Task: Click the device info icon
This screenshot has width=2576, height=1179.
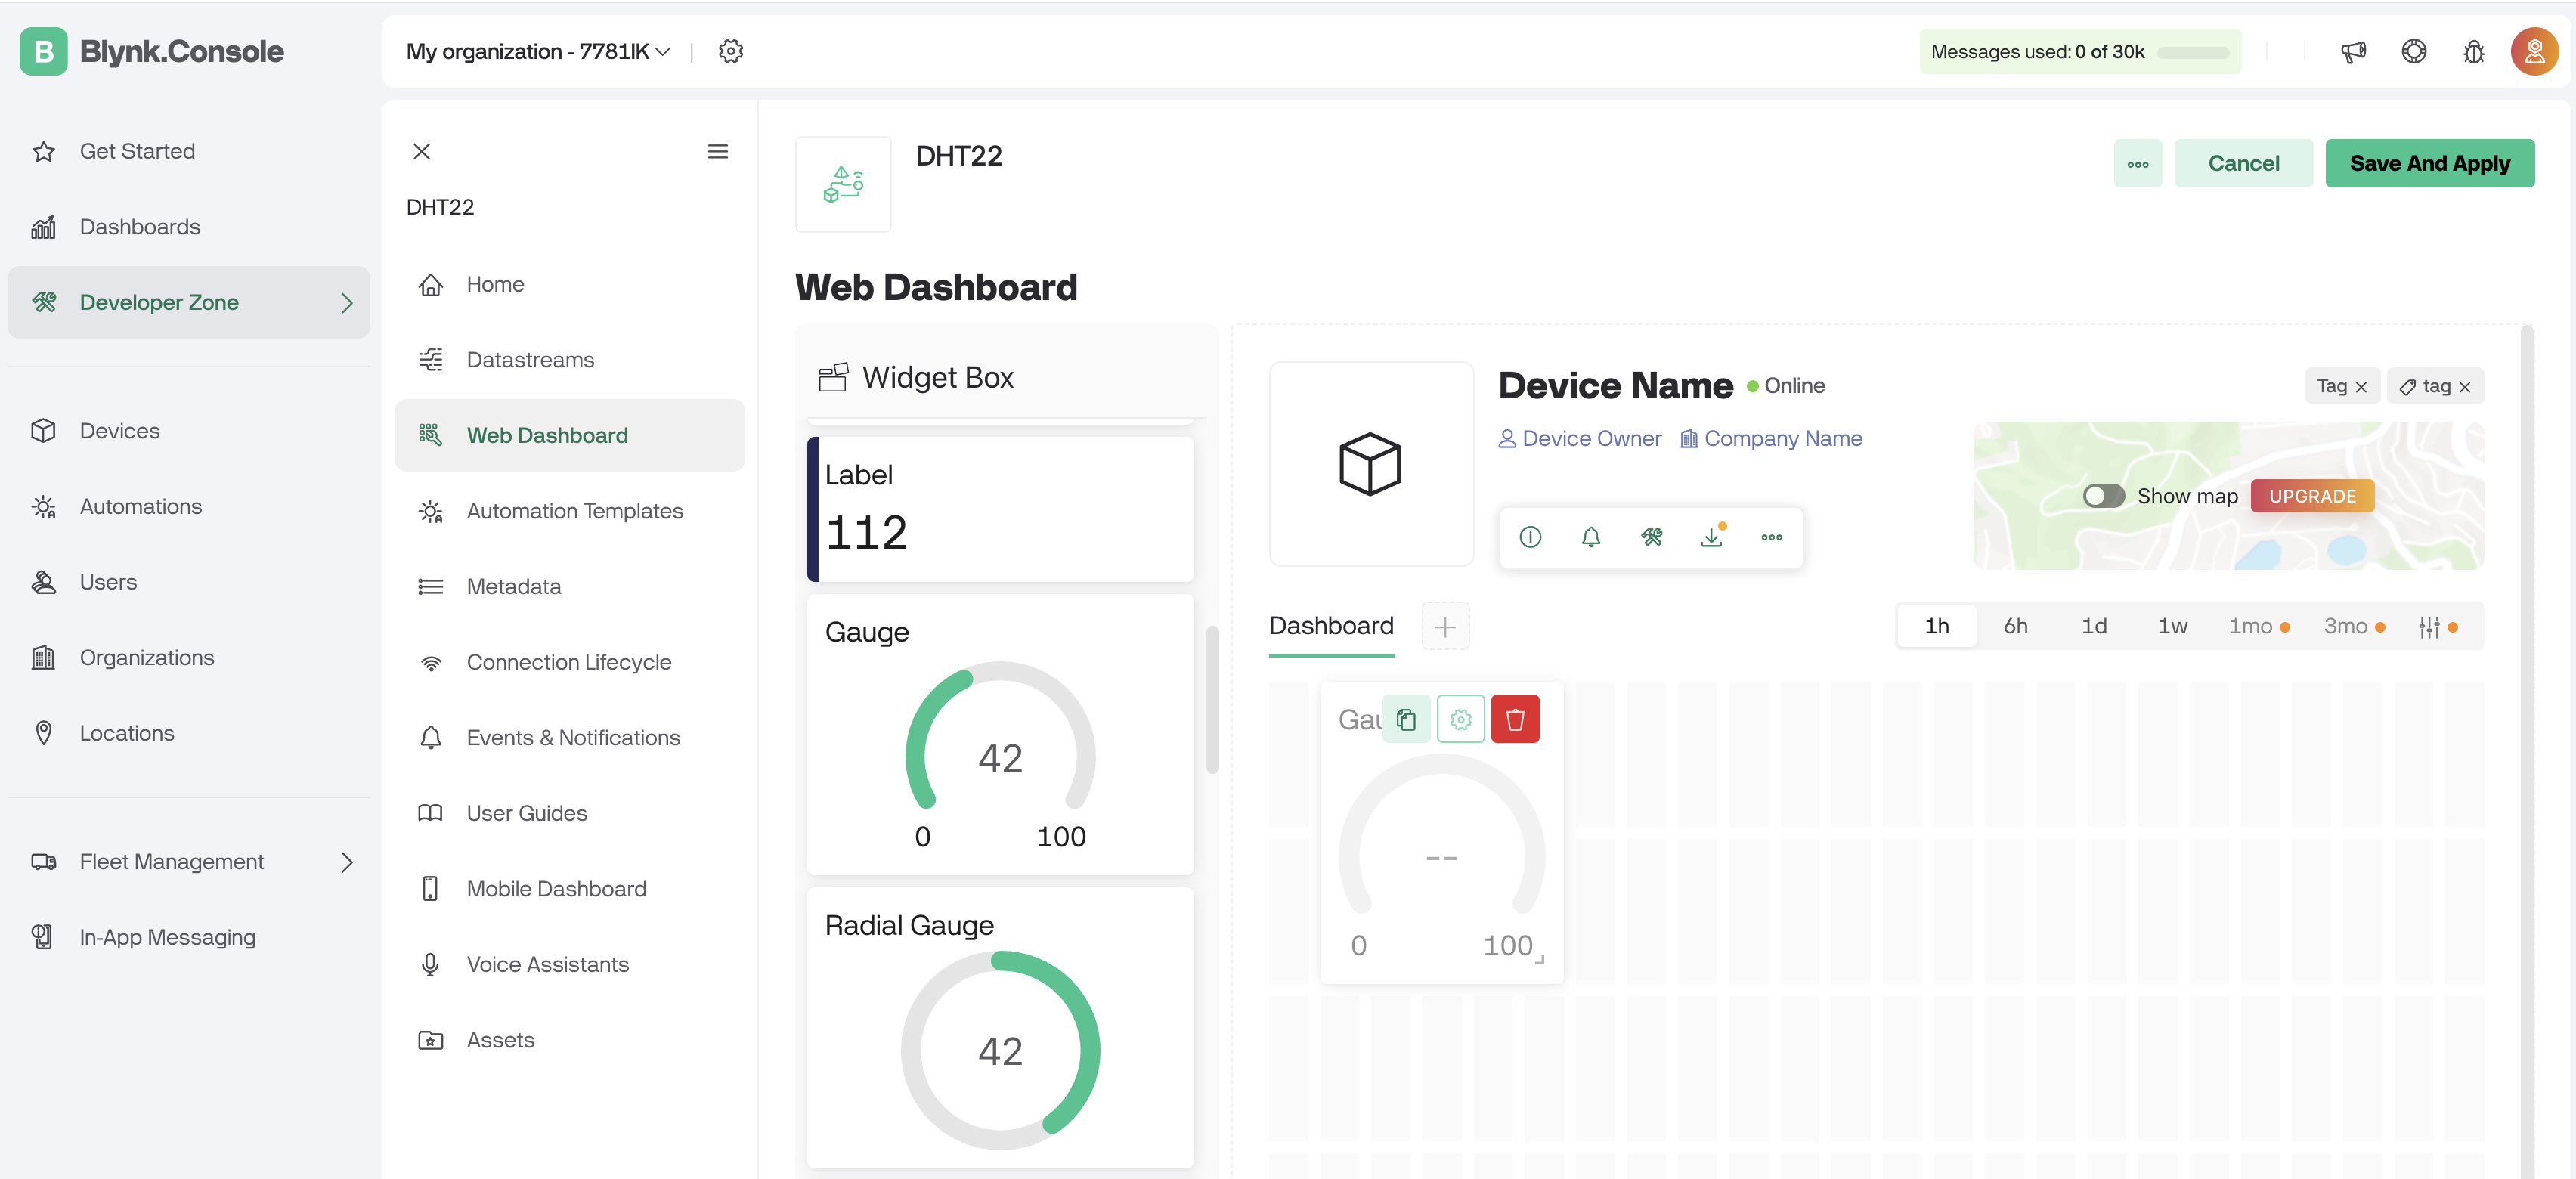Action: tap(1530, 537)
